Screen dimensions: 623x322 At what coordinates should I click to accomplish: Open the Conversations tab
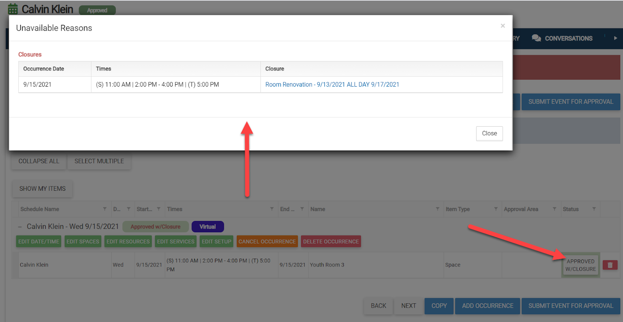pos(568,38)
